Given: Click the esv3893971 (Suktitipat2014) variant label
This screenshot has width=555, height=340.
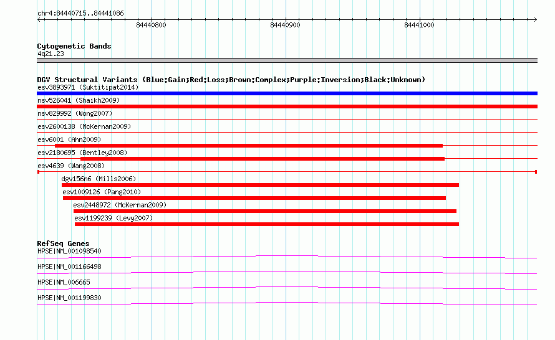Looking at the screenshot, I should click(x=88, y=87).
